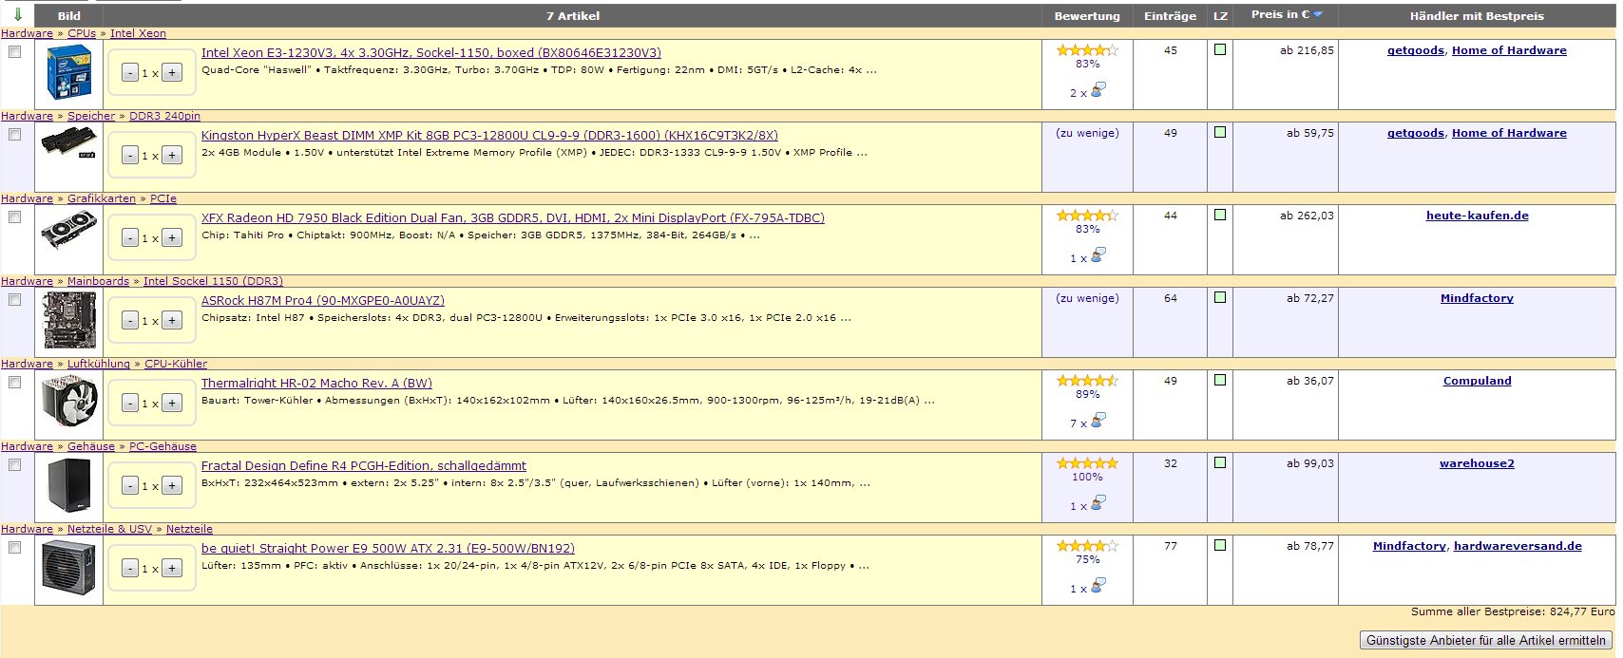Click star rating of Fractal Design Define R4
This screenshot has height=658, width=1623.
tap(1087, 463)
